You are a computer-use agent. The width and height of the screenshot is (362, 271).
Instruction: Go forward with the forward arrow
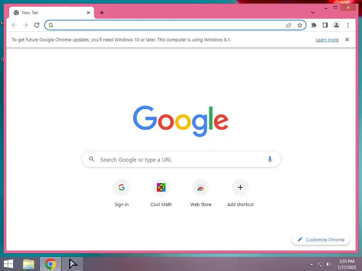[x=25, y=25]
